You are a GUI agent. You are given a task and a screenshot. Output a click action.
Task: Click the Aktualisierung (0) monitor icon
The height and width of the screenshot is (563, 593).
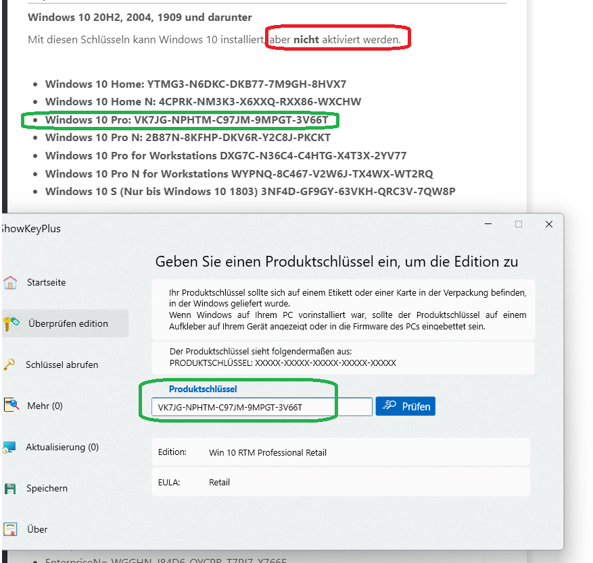pyautogui.click(x=9, y=447)
